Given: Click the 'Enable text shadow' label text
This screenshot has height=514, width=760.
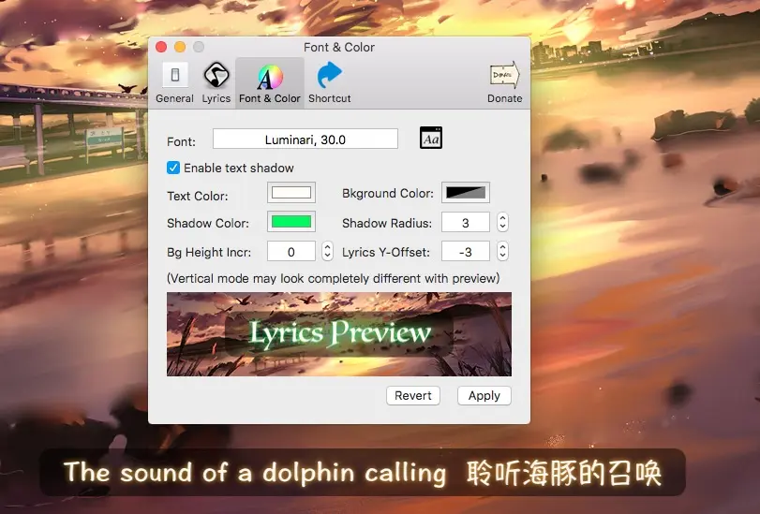Looking at the screenshot, I should (x=238, y=169).
